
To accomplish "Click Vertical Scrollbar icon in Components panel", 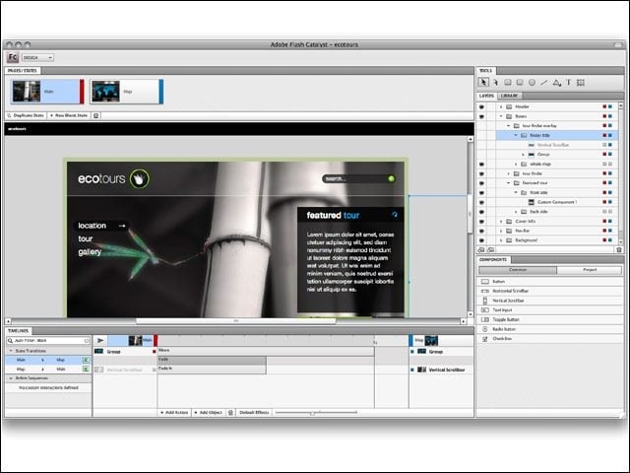I will (x=485, y=301).
